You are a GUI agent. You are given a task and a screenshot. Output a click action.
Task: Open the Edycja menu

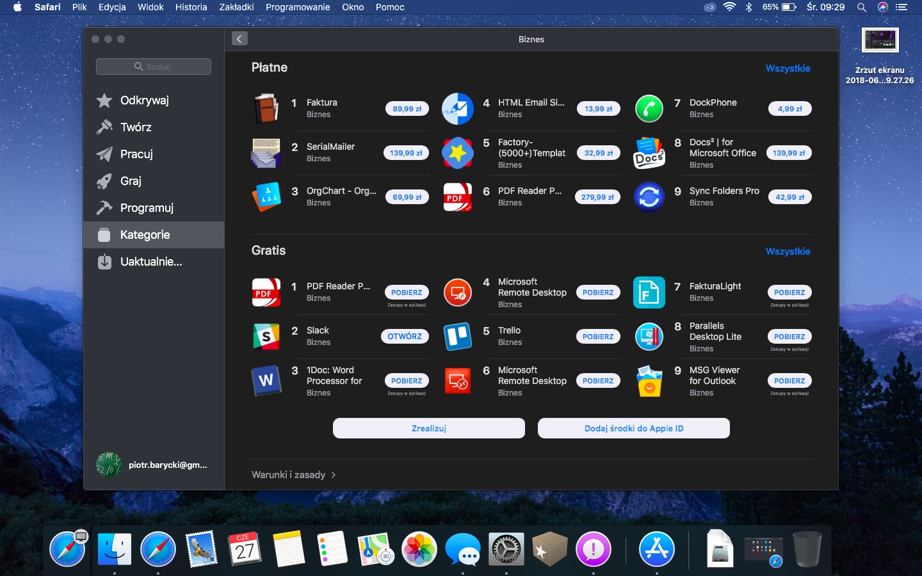point(112,7)
